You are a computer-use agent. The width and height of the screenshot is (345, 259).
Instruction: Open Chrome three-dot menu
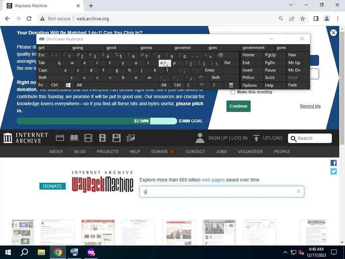coord(338,19)
